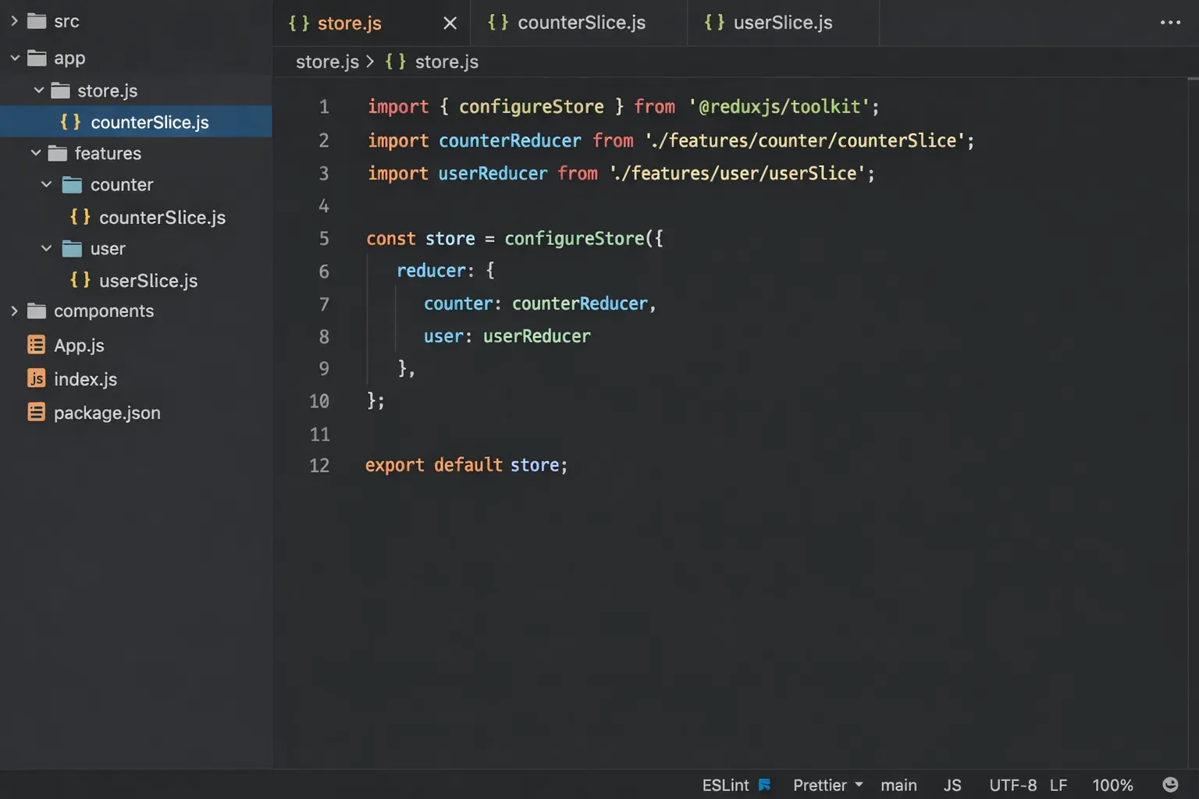The image size is (1199, 799).
Task: Click the orange JS icon beside index.js
Action: click(36, 378)
